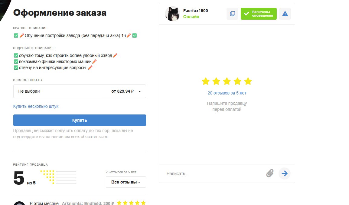
Task: Click the five-star rating distribution bar
Action: 66,171
